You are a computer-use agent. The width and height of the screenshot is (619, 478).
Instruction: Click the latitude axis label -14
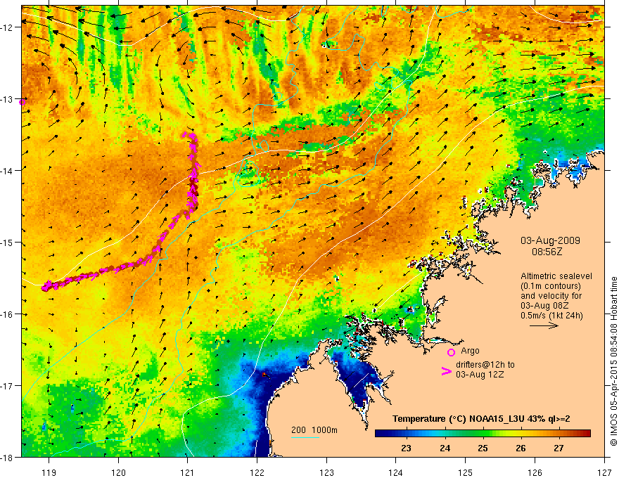click(8, 171)
